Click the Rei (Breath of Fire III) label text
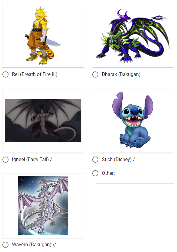The width and height of the screenshot is (177, 252). click(x=35, y=74)
